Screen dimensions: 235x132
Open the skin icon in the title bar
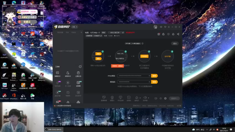[x=165, y=27]
